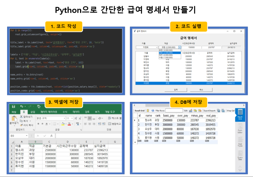
Task: Open the font name 맑은 고딕 dropdown
Action: tap(64, 118)
